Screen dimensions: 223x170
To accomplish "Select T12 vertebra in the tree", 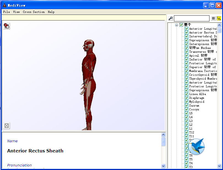I will 192,132.
